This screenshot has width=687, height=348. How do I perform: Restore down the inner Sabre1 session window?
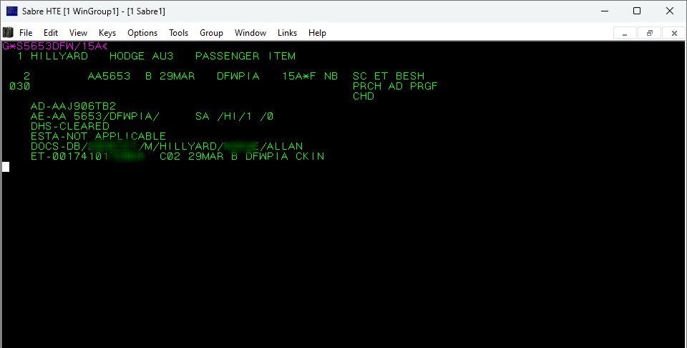(x=650, y=33)
